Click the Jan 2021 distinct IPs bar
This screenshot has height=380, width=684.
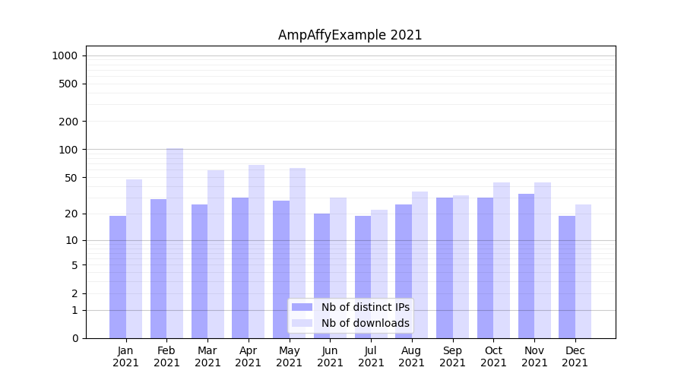coord(118,277)
